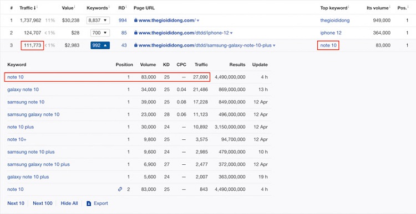The image size is (416, 214).
Task: Open keyword samsung note 10 plus
Action: (x=31, y=152)
